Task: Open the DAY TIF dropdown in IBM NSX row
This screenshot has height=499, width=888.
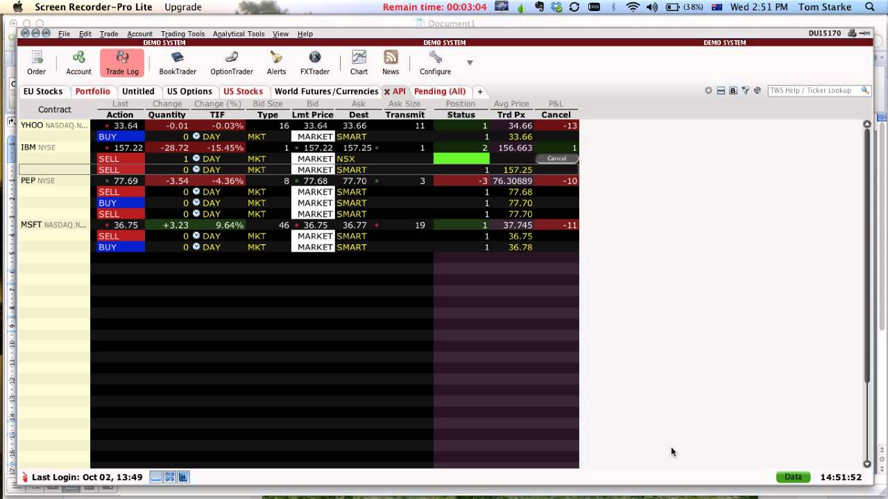Action: coord(196,159)
